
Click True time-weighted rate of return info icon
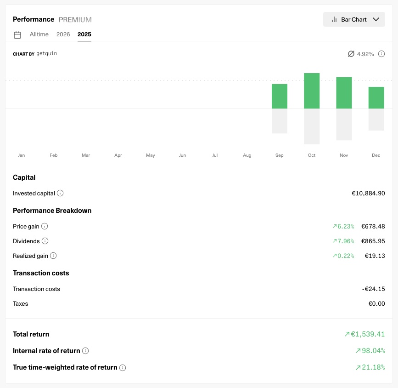click(123, 368)
